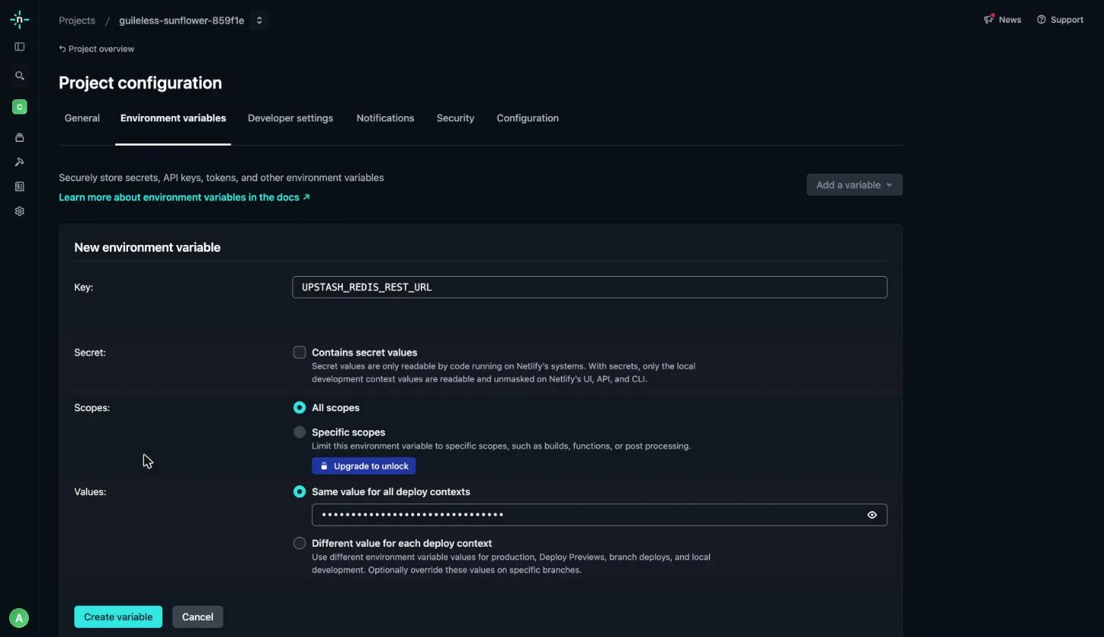
Task: Open the document icon above the sidebar gear
Action: click(x=20, y=187)
